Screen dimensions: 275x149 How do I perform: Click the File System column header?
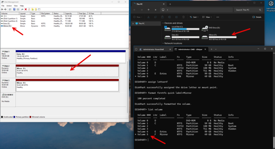click(46, 13)
